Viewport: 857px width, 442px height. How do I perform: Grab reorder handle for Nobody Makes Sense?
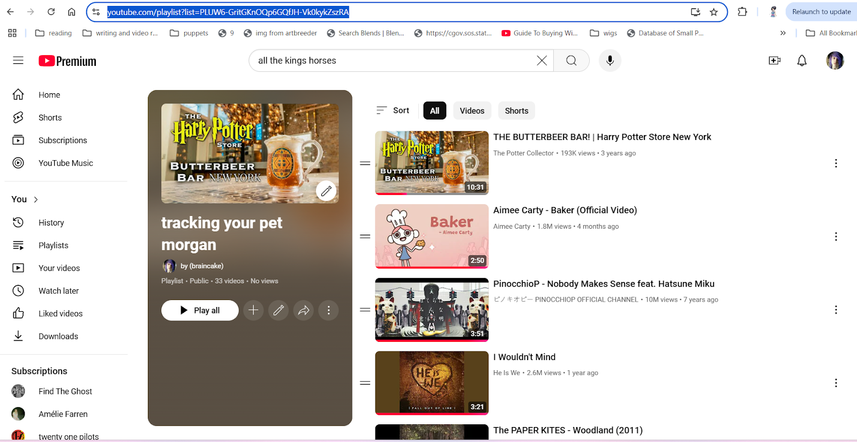[365, 310]
